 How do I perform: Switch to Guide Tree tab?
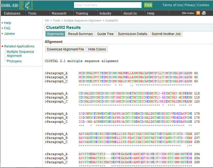tap(105, 34)
